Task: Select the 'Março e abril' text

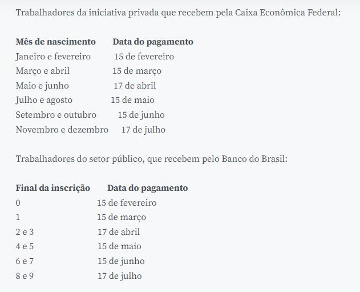Action: click(43, 71)
